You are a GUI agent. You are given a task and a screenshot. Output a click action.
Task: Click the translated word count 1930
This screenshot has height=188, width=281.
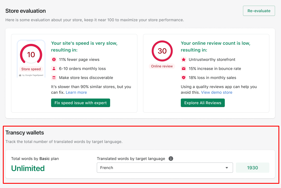point(253,168)
